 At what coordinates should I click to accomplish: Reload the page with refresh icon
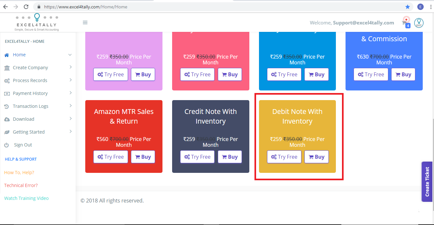26,6
